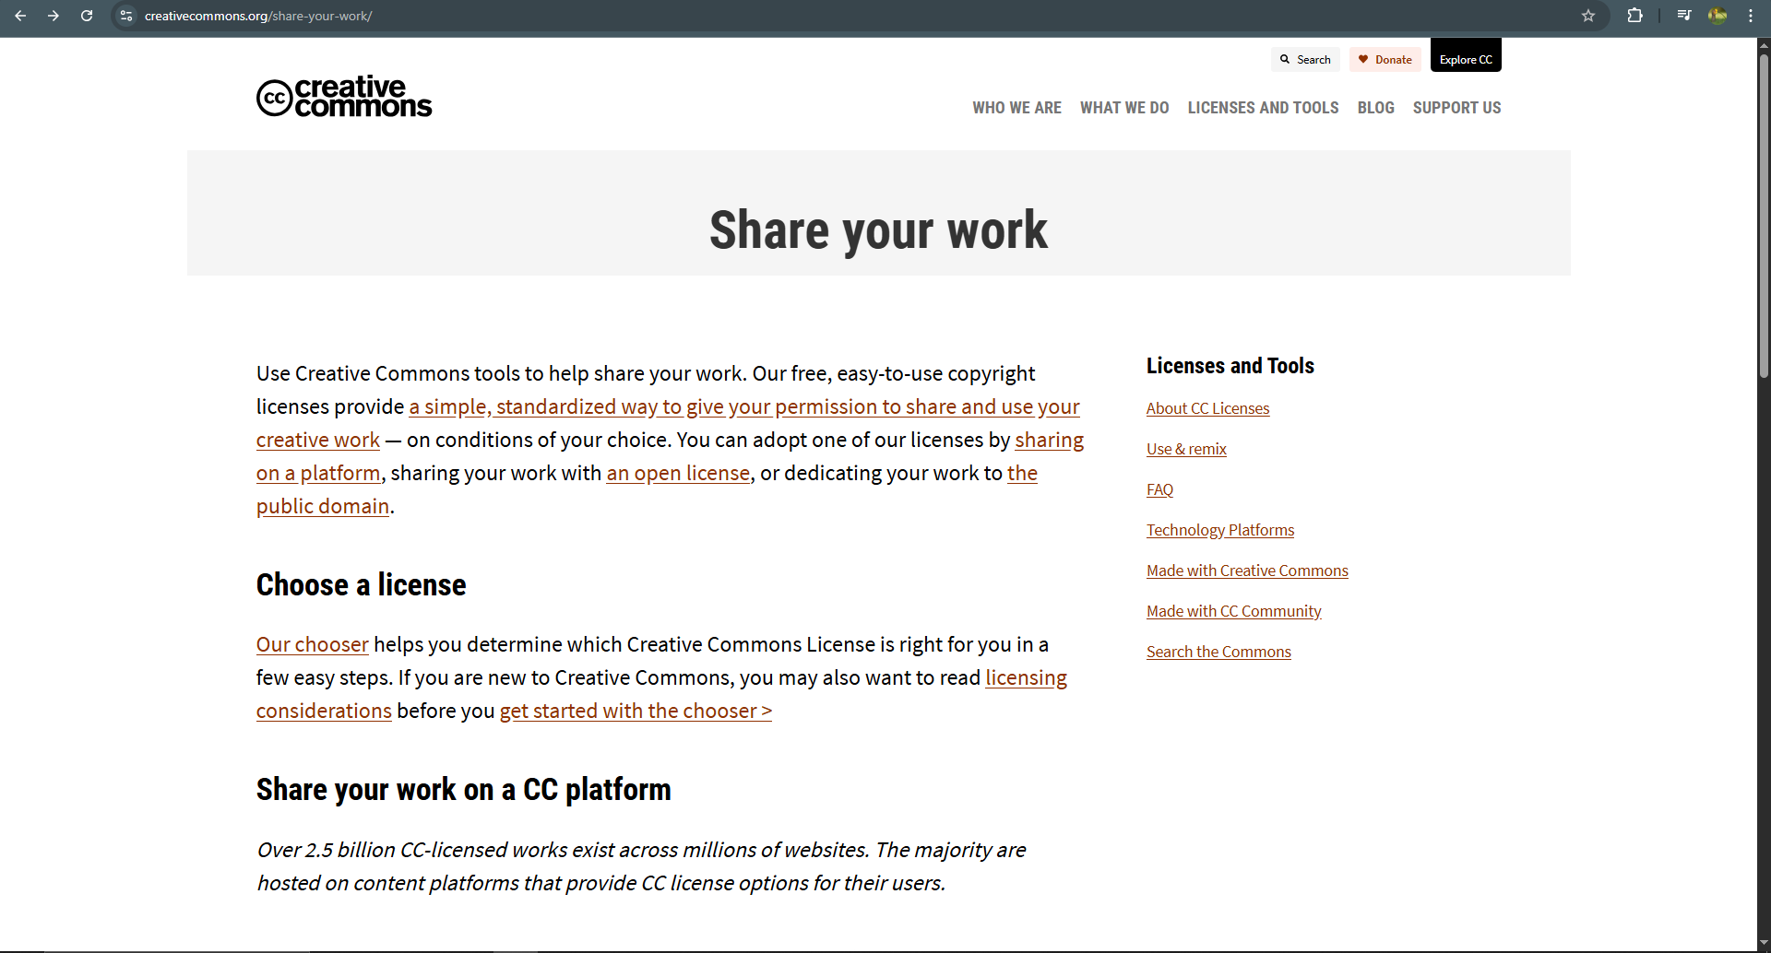Reload the page with the refresh icon
This screenshot has height=953, width=1771.
[x=87, y=16]
